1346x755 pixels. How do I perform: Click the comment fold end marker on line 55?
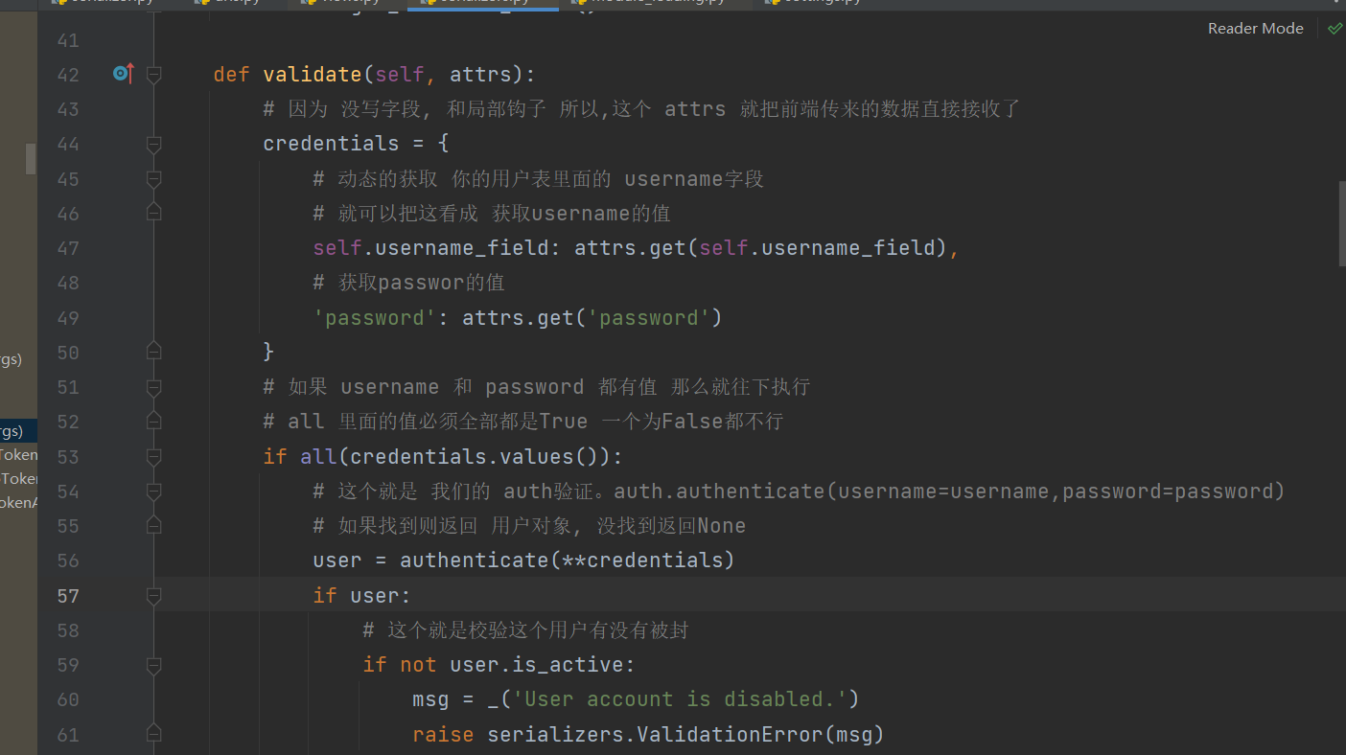[x=153, y=526]
